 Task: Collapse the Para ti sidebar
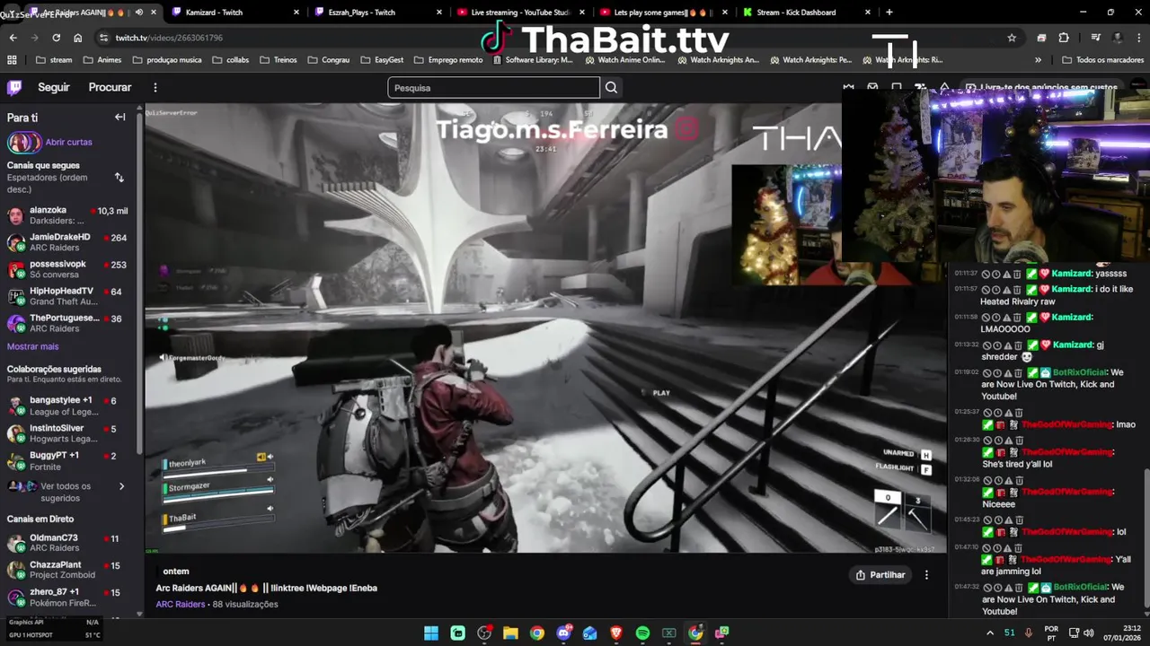click(119, 117)
